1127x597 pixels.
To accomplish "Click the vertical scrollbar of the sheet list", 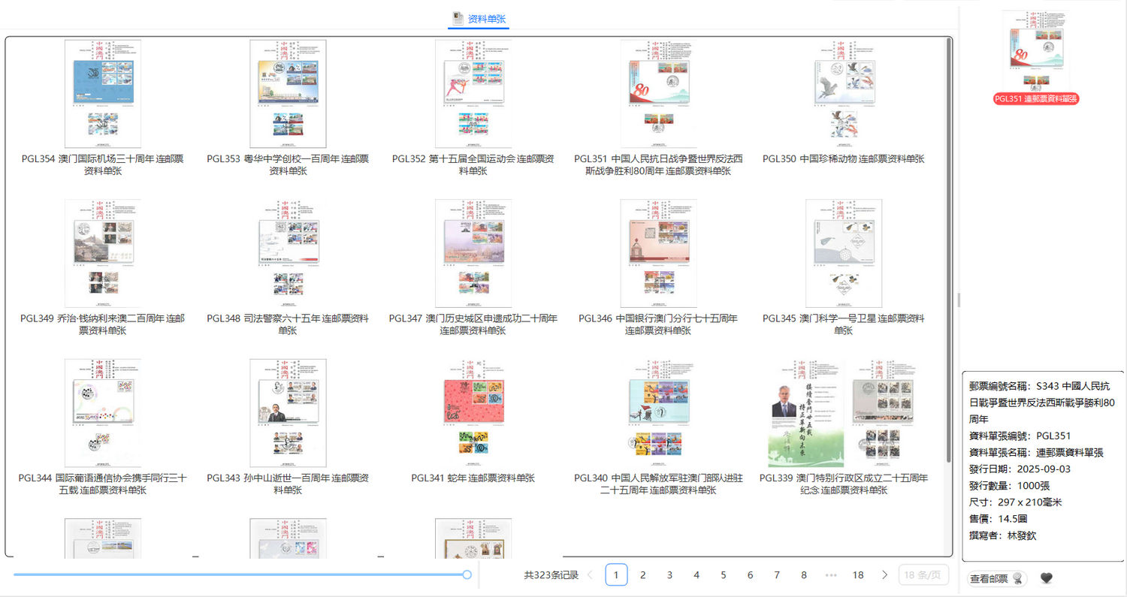I will 949,225.
